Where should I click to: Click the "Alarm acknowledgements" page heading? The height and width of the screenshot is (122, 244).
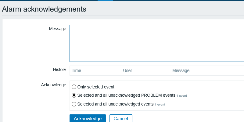click(x=44, y=9)
